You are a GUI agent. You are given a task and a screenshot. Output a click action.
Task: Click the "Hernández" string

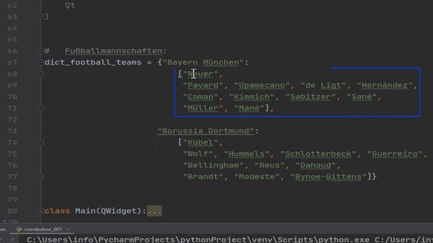coord(385,86)
